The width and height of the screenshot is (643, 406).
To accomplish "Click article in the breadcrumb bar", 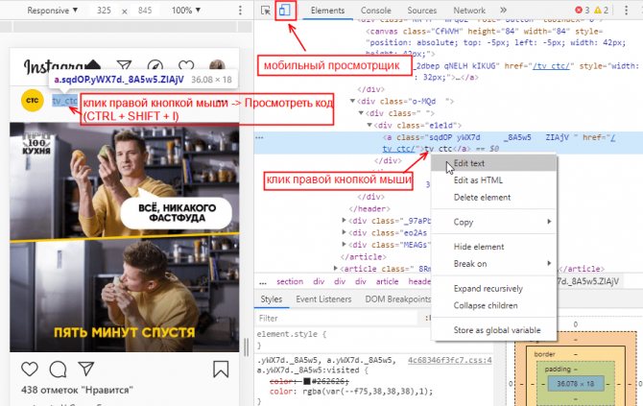I will tap(387, 282).
